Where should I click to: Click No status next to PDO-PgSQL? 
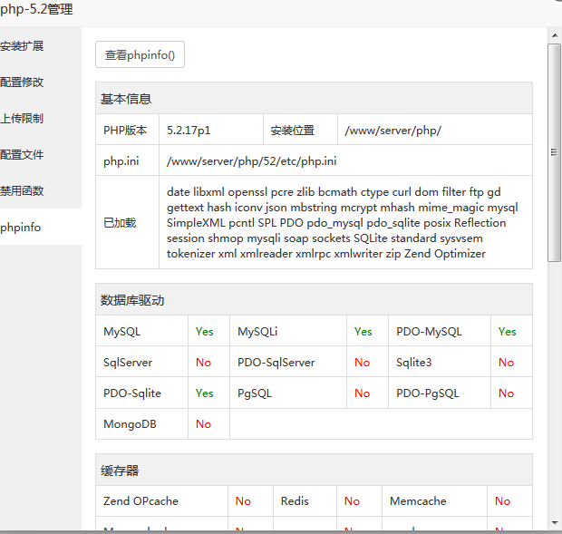(506, 393)
